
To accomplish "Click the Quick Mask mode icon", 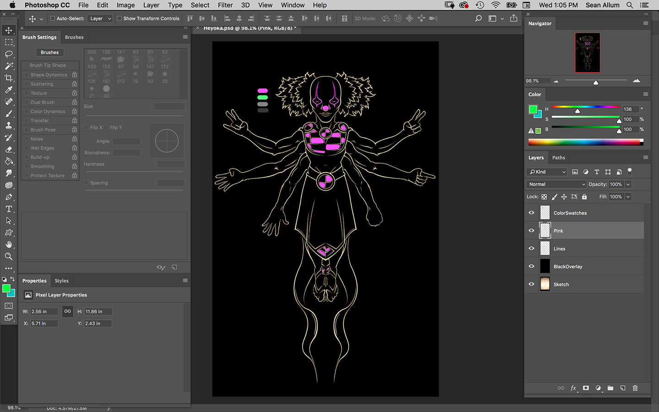I will [x=9, y=306].
